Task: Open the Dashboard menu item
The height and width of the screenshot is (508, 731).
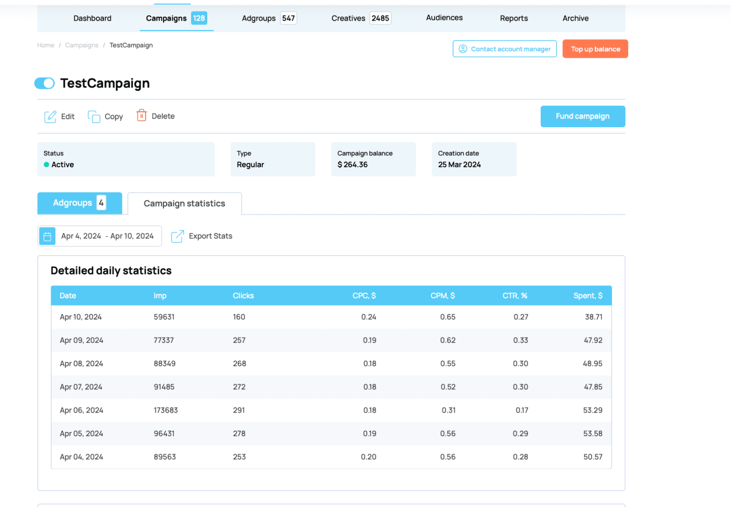Action: (x=92, y=18)
